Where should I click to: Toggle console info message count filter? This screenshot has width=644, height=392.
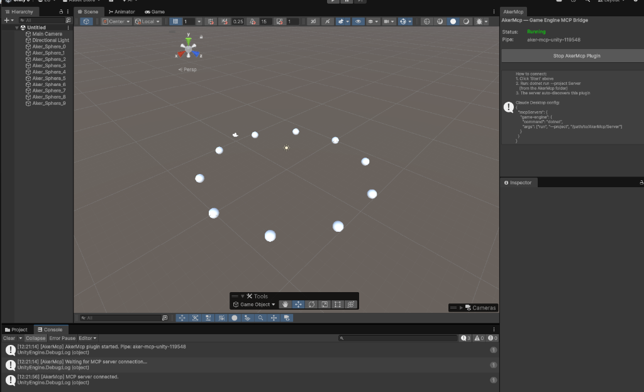466,338
